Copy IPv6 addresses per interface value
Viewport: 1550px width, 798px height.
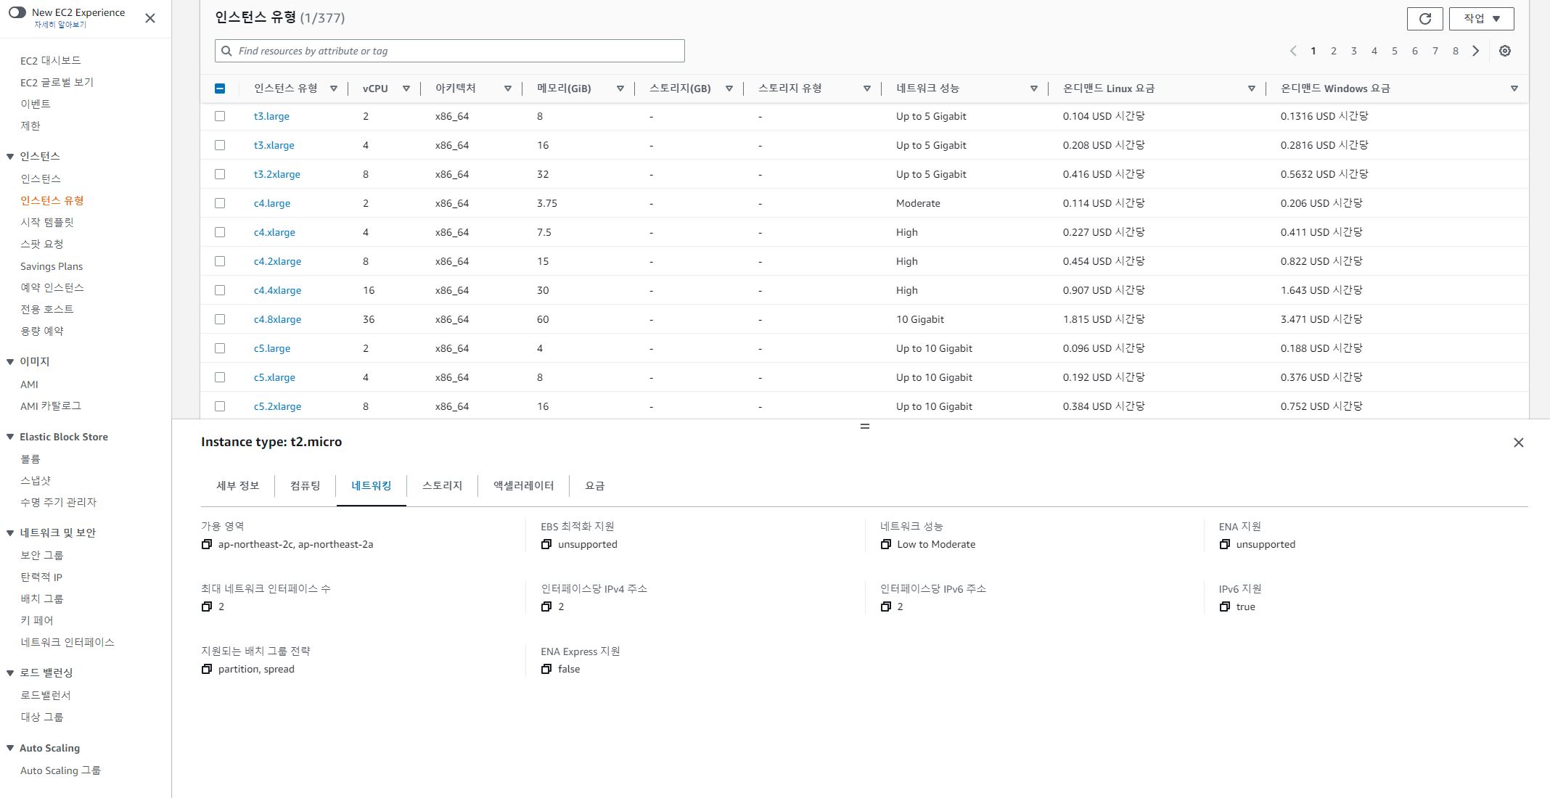[885, 606]
